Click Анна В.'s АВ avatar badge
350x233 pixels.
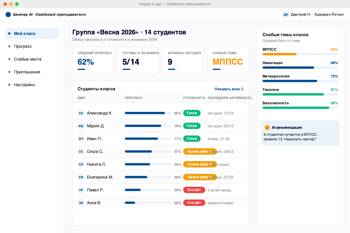(81, 203)
